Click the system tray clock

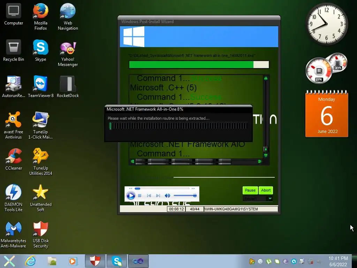pyautogui.click(x=338, y=261)
